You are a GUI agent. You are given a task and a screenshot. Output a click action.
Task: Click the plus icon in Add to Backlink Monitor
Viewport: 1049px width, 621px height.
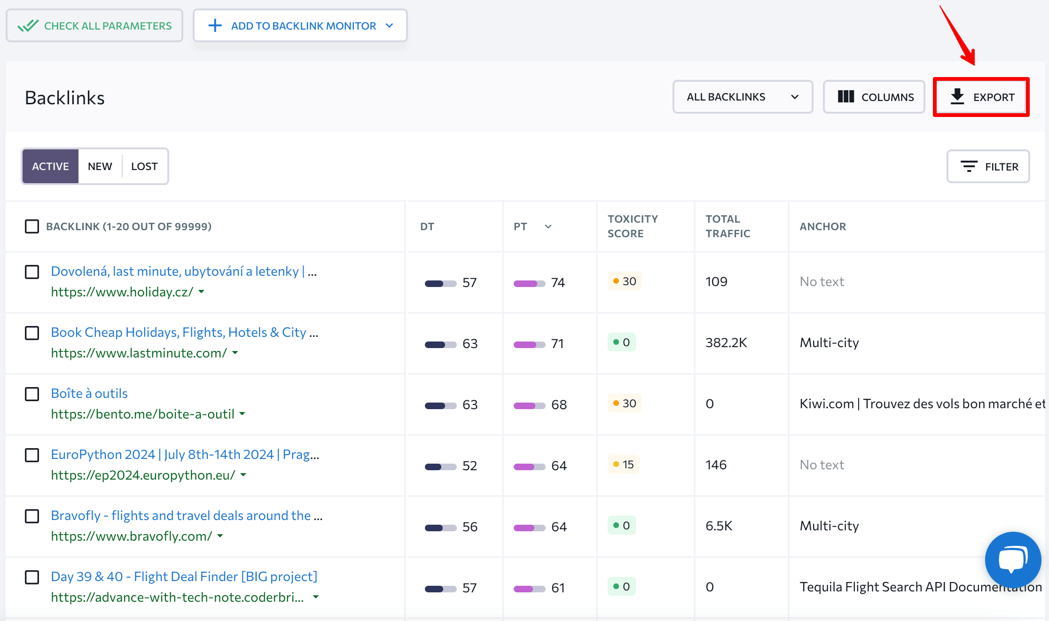pyautogui.click(x=215, y=26)
